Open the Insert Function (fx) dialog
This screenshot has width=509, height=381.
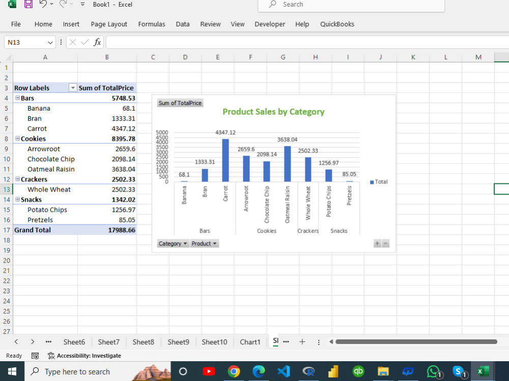[97, 42]
